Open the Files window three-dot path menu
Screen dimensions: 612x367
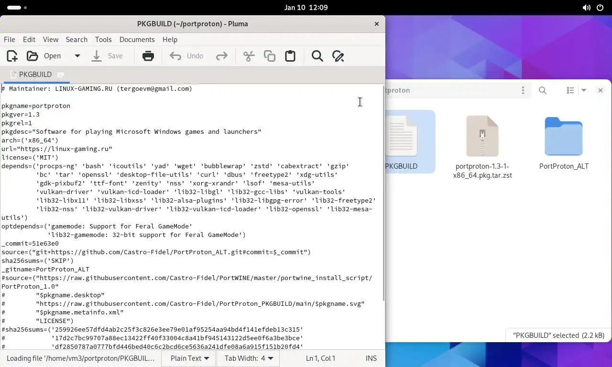pyautogui.click(x=523, y=90)
